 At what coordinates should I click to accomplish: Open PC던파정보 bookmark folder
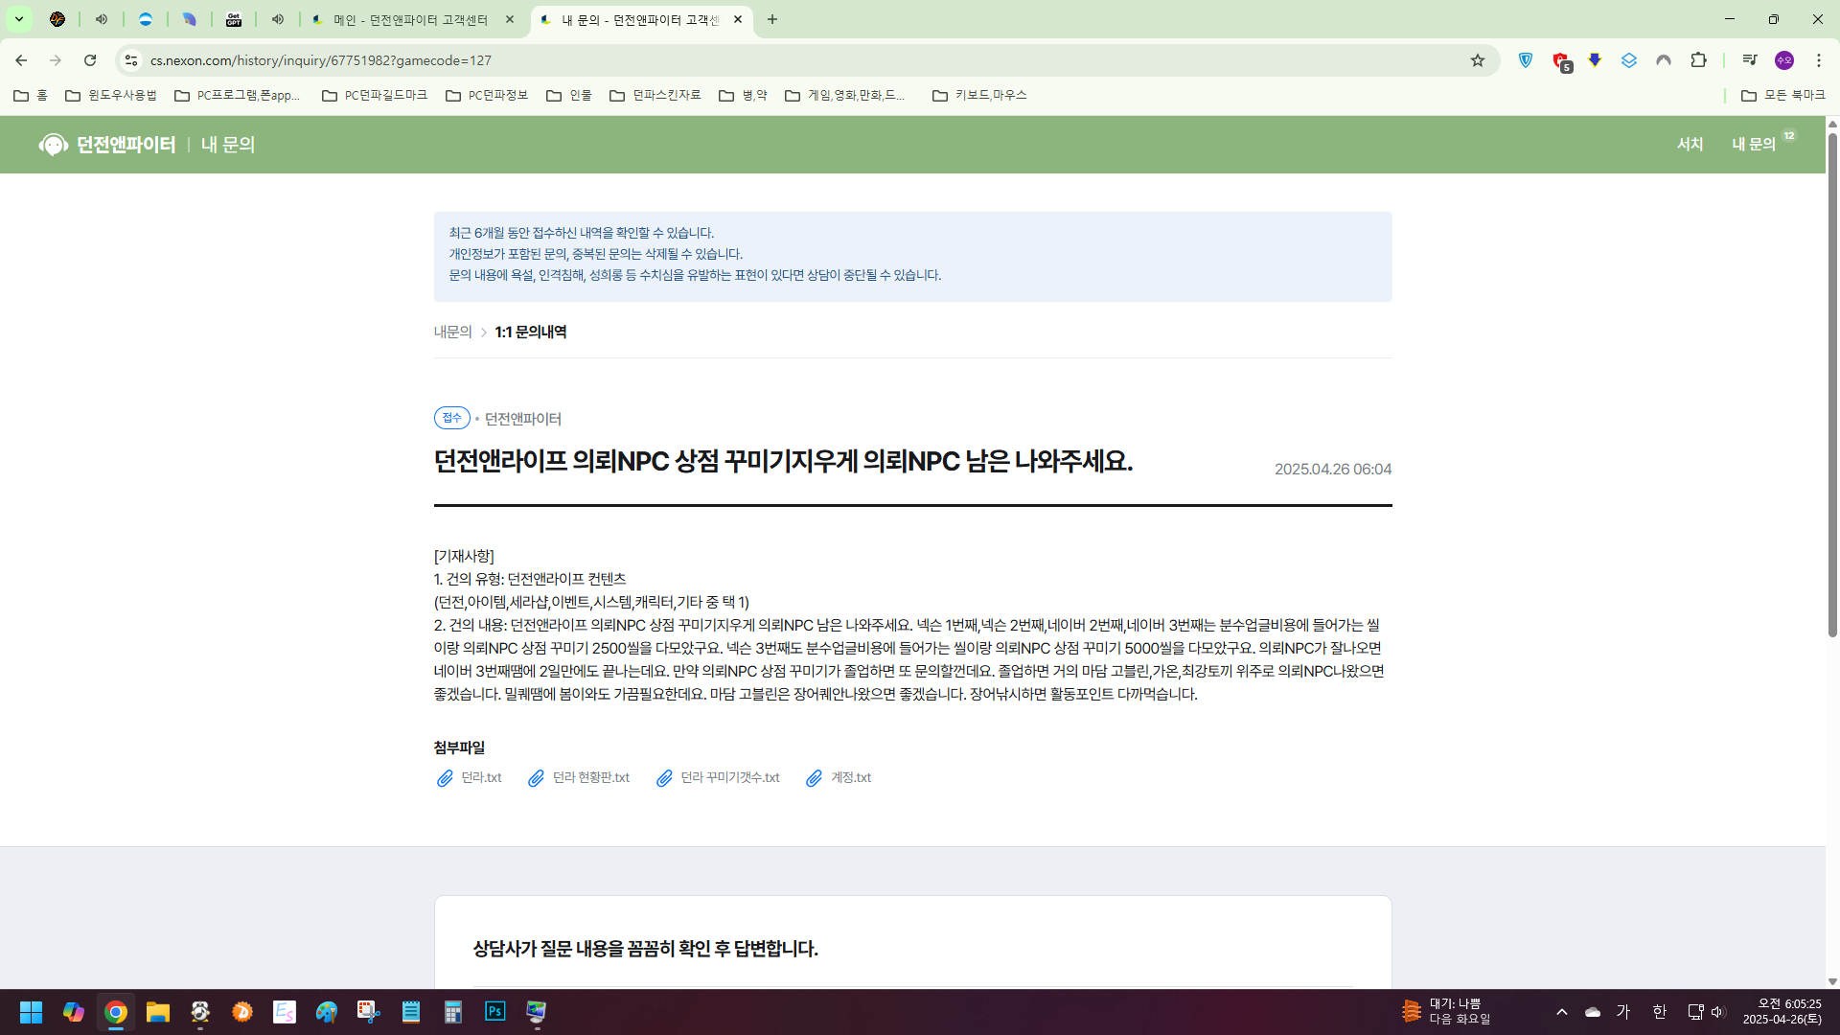[x=488, y=95]
